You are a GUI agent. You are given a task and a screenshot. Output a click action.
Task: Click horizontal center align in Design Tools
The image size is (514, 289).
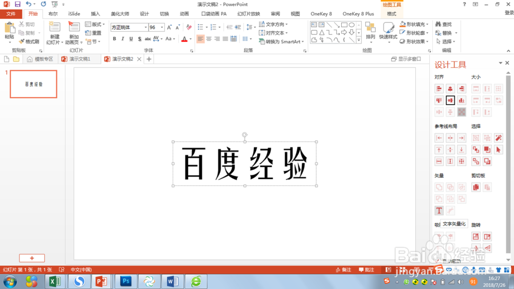pyautogui.click(x=450, y=89)
